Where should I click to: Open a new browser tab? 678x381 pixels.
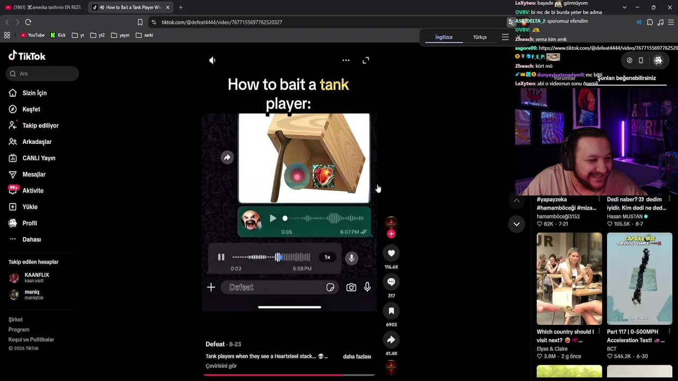(181, 7)
